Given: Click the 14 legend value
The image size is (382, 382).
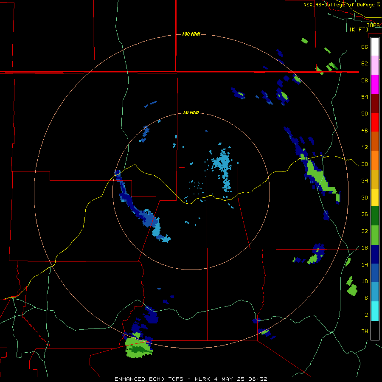Looking at the screenshot, I should coord(365,264).
